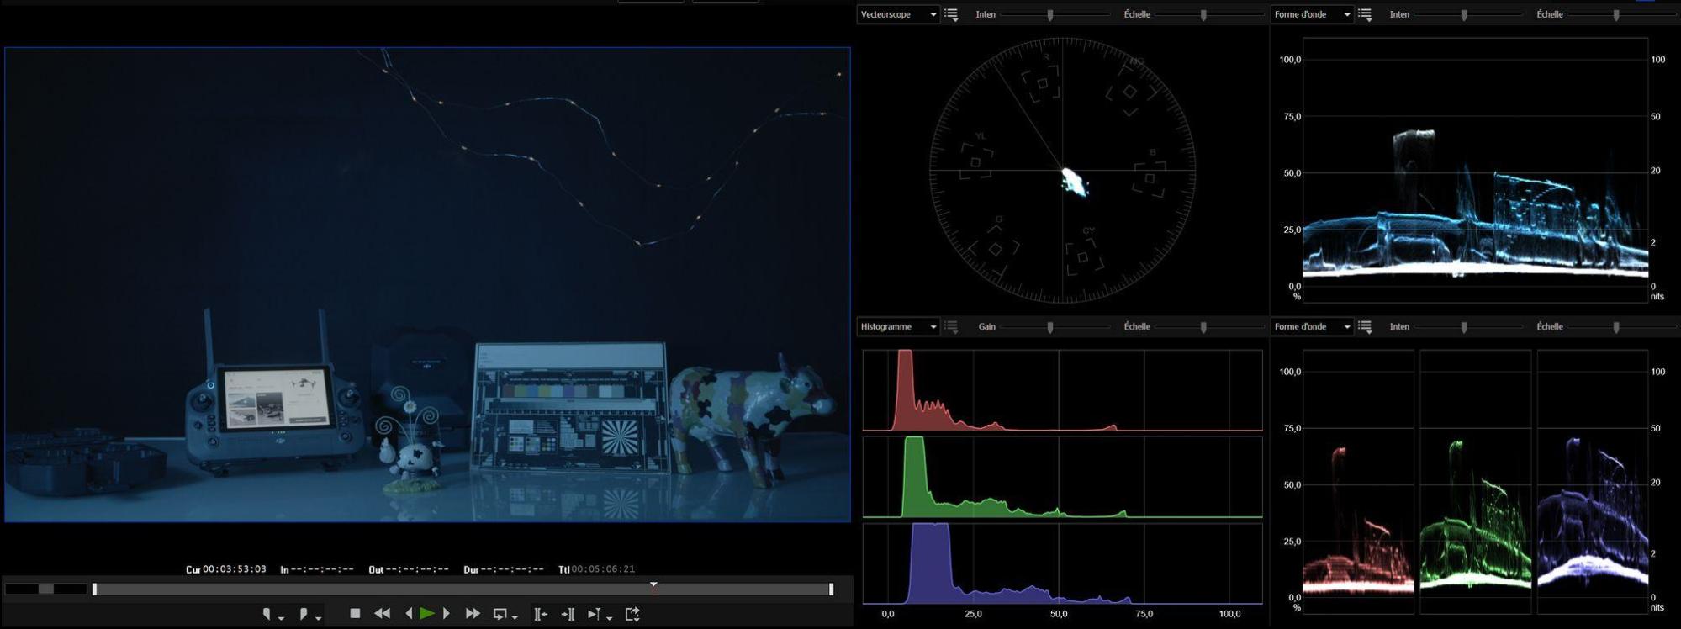This screenshot has width=1681, height=629.
Task: Open the Histogramme scope type dropdown
Action: coord(897,326)
